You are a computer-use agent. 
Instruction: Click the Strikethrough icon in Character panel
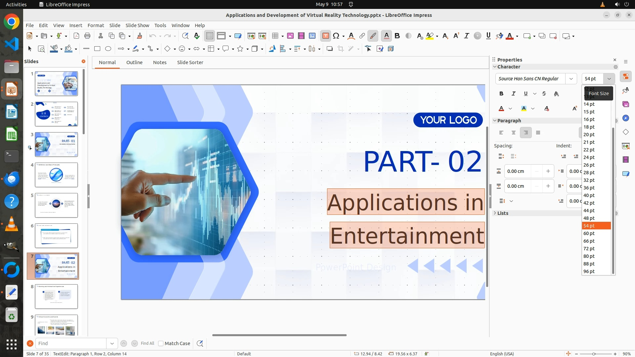point(544,94)
